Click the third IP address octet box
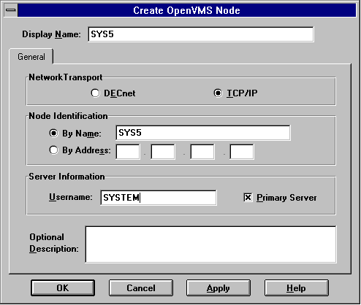This screenshot has height=305, width=361. point(202,152)
